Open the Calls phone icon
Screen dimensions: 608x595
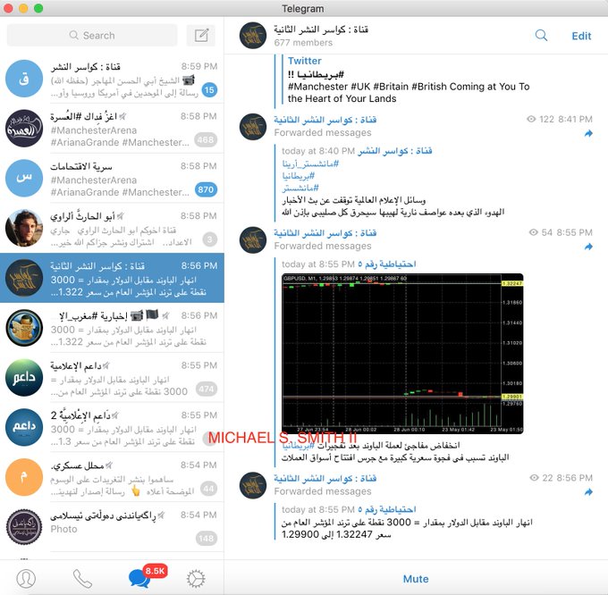[x=82, y=578]
